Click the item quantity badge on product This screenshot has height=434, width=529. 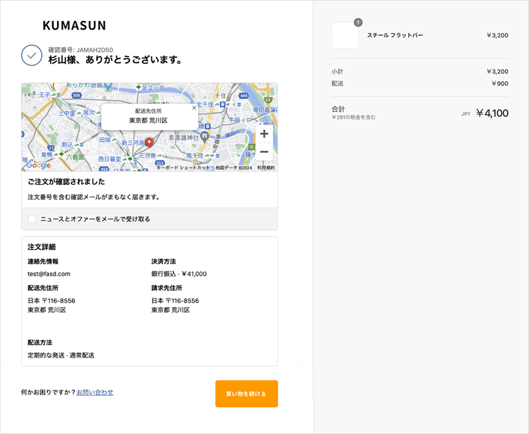[358, 23]
